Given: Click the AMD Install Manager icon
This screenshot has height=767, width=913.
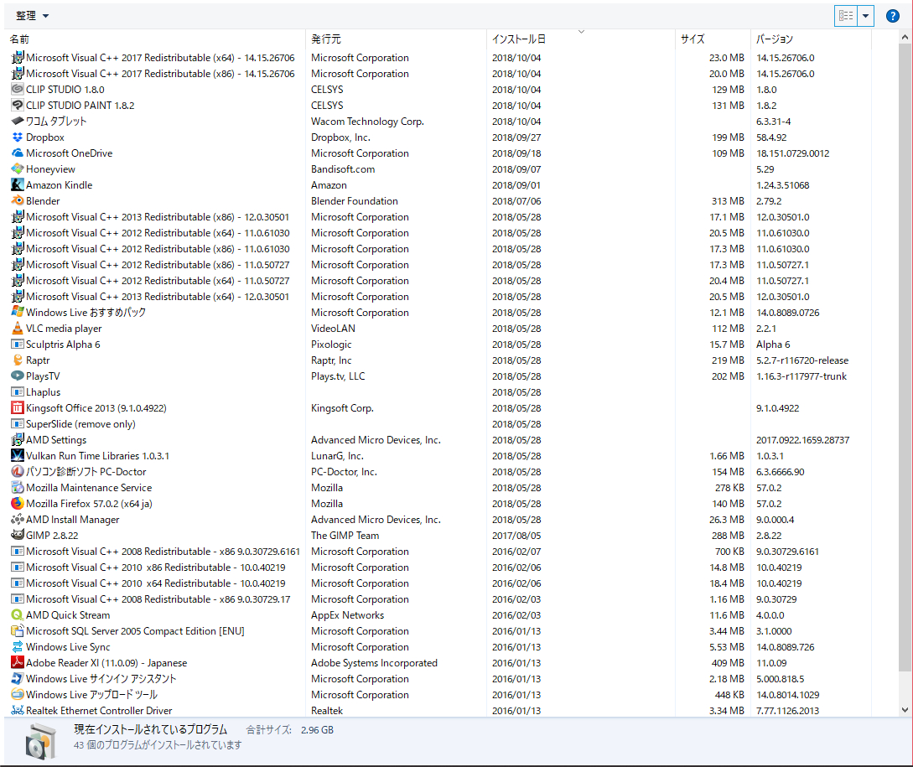Looking at the screenshot, I should pos(18,519).
